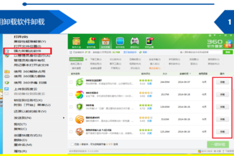Tick the checkbox for 猎豹免费WiFi
Screen dimensions: 234x156
pyautogui.click(x=71, y=119)
